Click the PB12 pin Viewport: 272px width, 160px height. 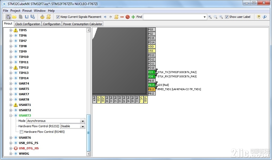coord(152,94)
